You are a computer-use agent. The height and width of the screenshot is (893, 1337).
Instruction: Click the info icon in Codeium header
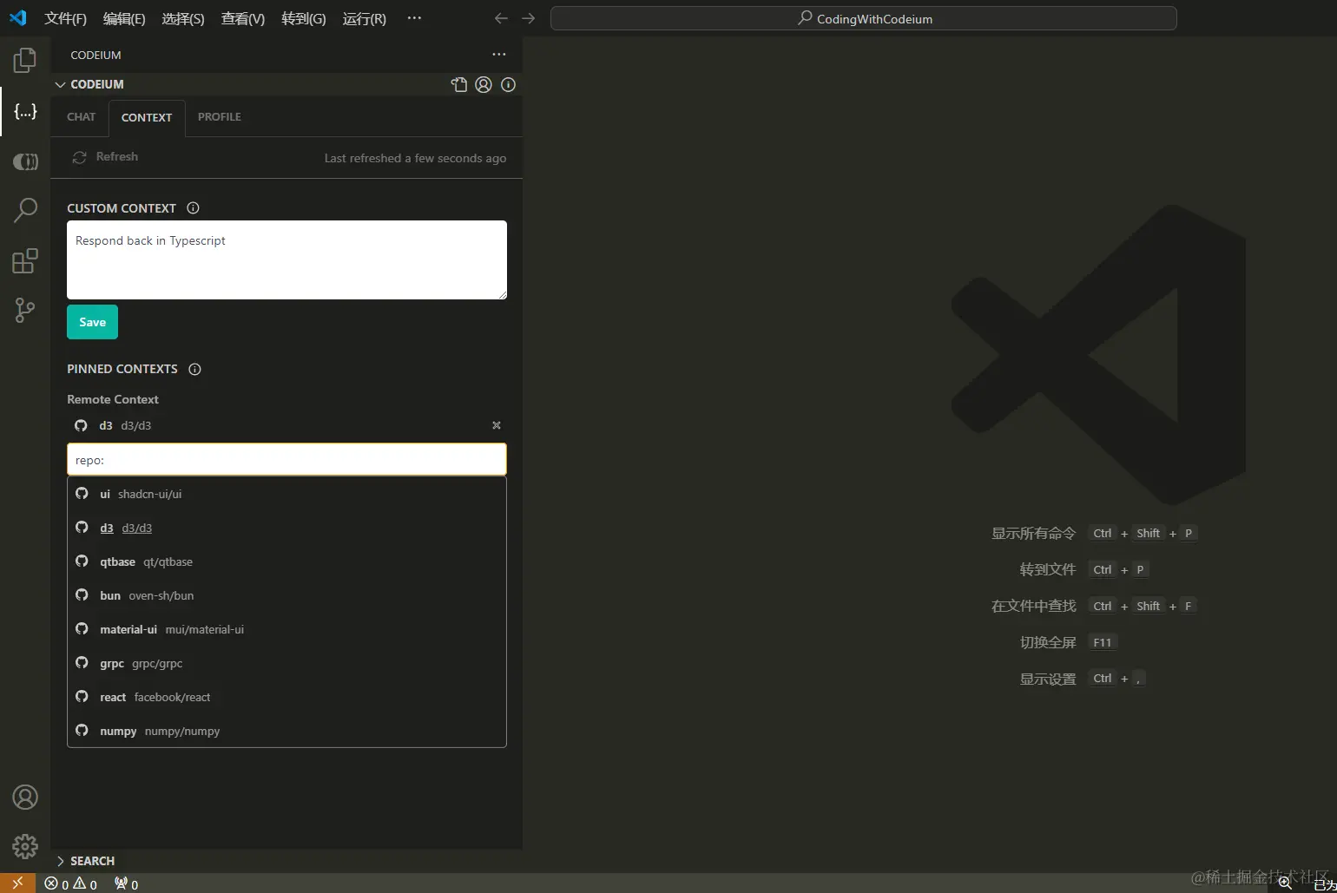coord(509,84)
